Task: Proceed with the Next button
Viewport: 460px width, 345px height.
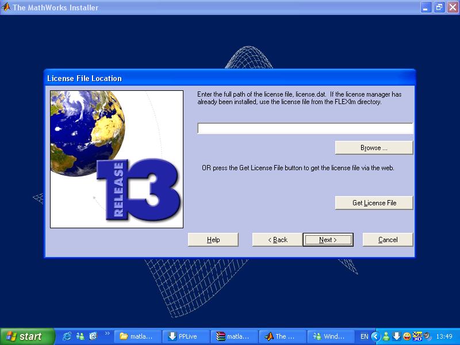Action: point(328,240)
